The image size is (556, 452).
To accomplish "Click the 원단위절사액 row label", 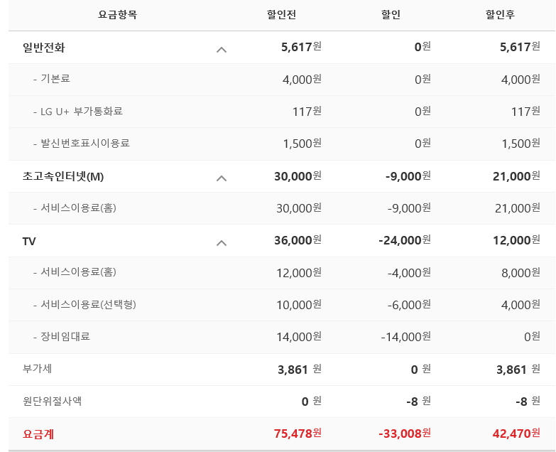I will 52,401.
